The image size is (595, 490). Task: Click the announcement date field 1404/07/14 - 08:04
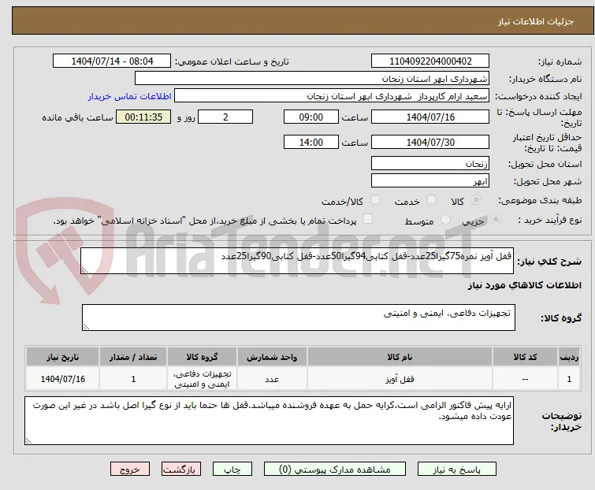[x=112, y=61]
